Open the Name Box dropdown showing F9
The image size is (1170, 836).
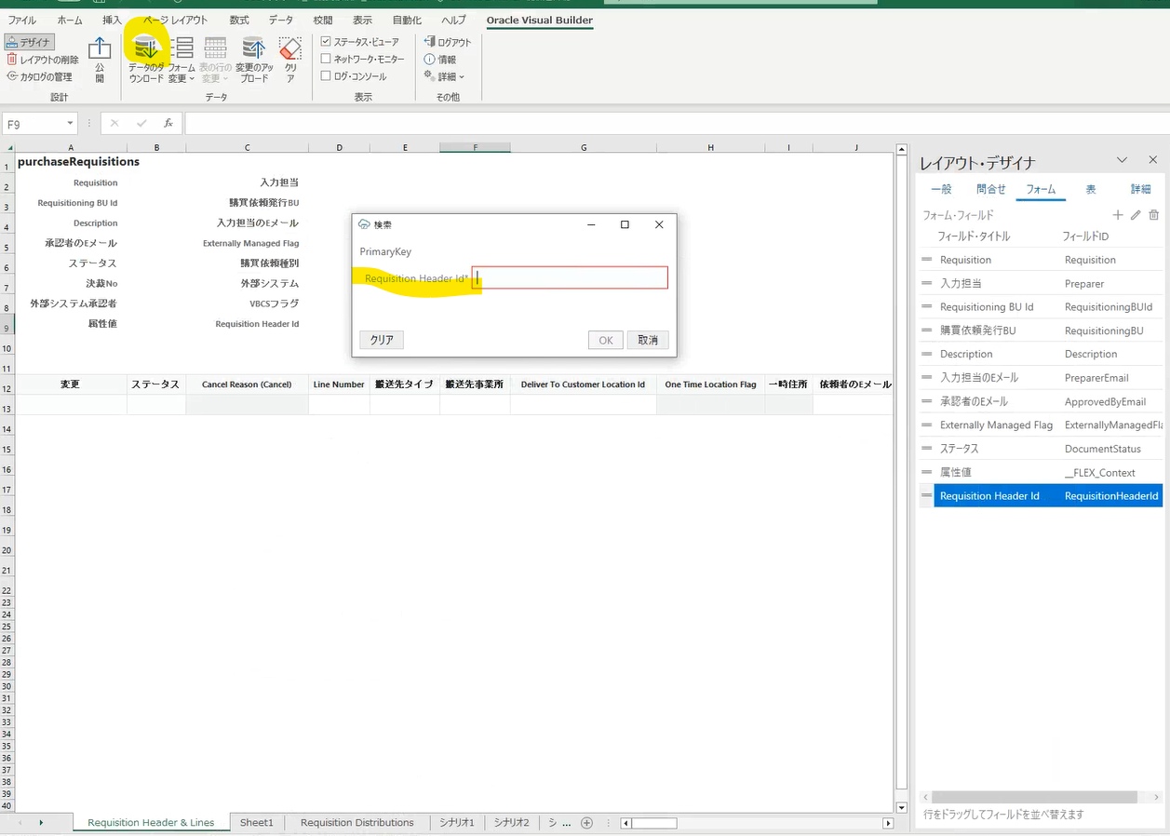click(x=71, y=122)
